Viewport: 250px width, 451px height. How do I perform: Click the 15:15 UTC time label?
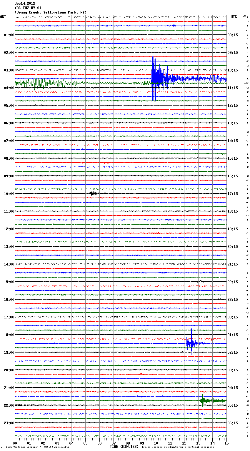(x=233, y=158)
